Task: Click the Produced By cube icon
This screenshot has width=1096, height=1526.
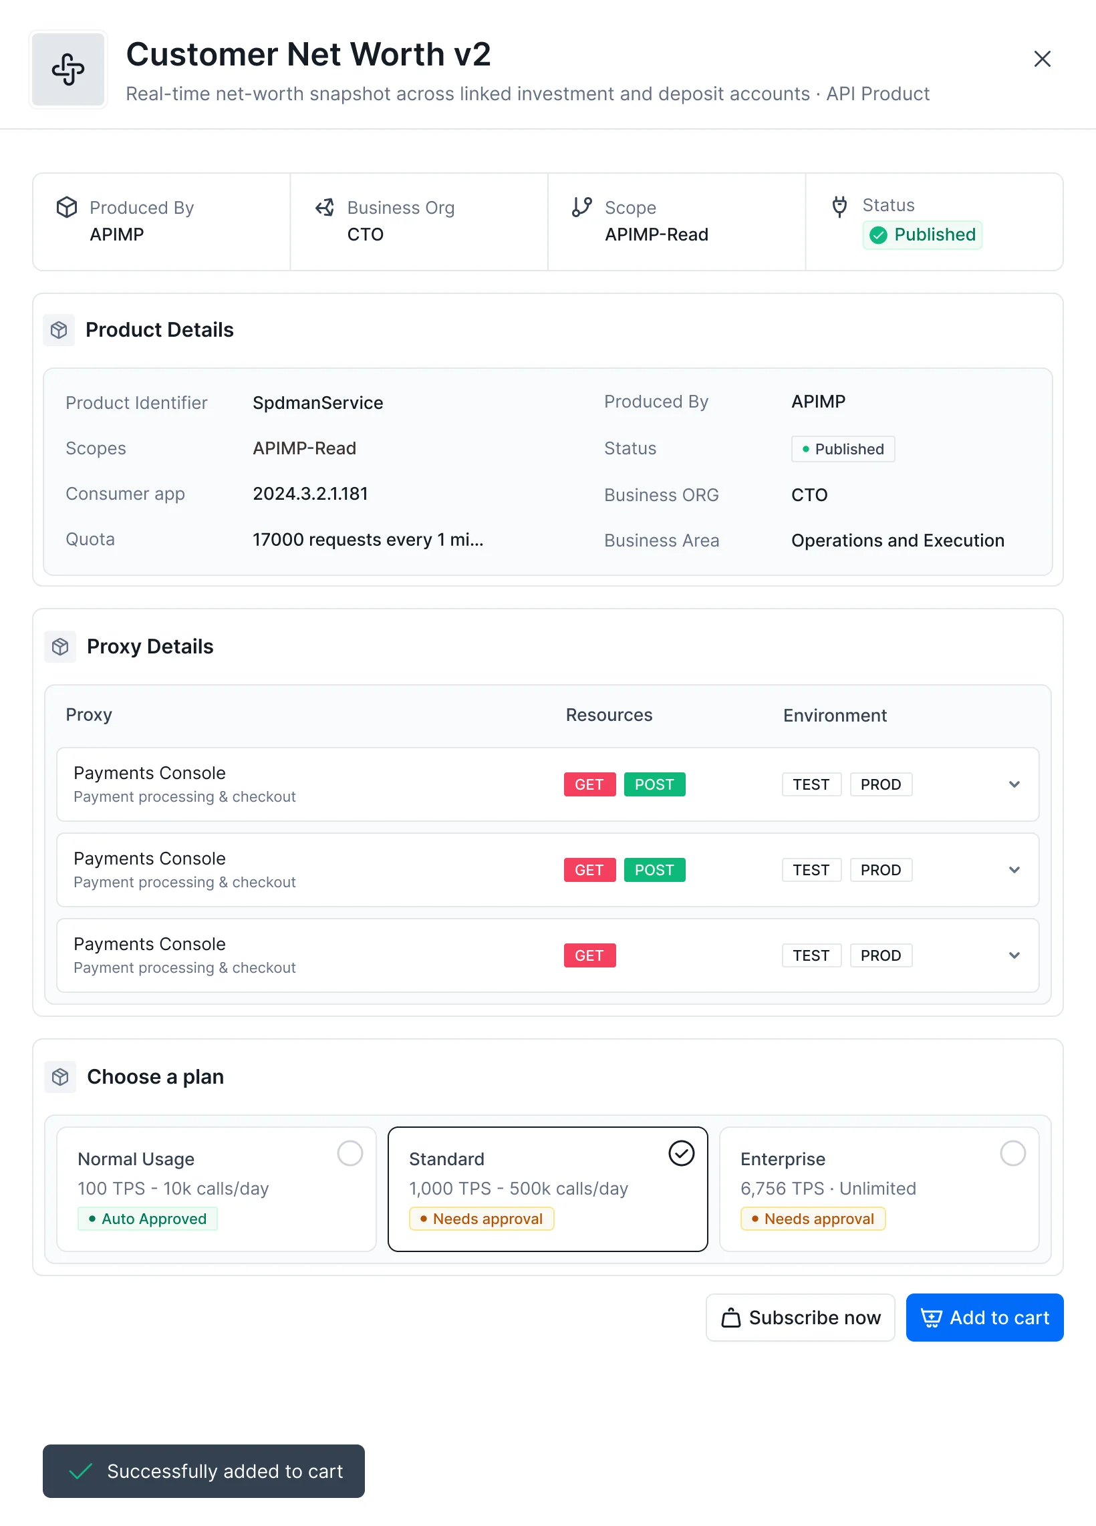Action: tap(67, 207)
